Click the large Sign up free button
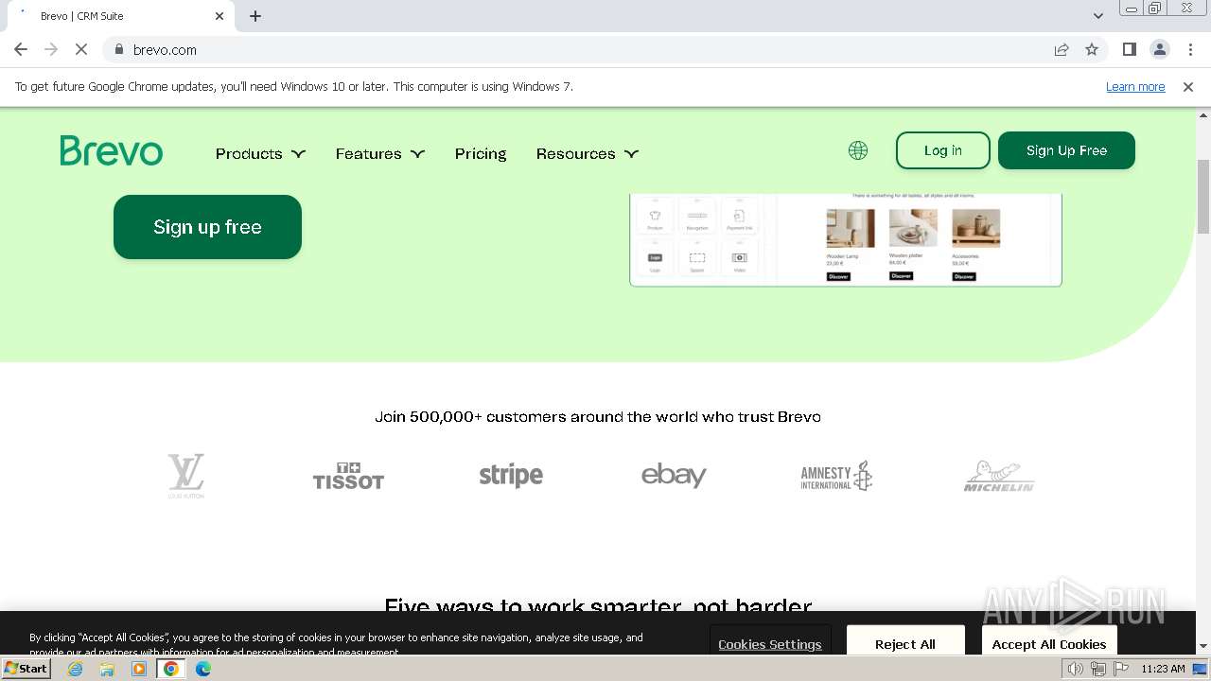 coord(207,227)
